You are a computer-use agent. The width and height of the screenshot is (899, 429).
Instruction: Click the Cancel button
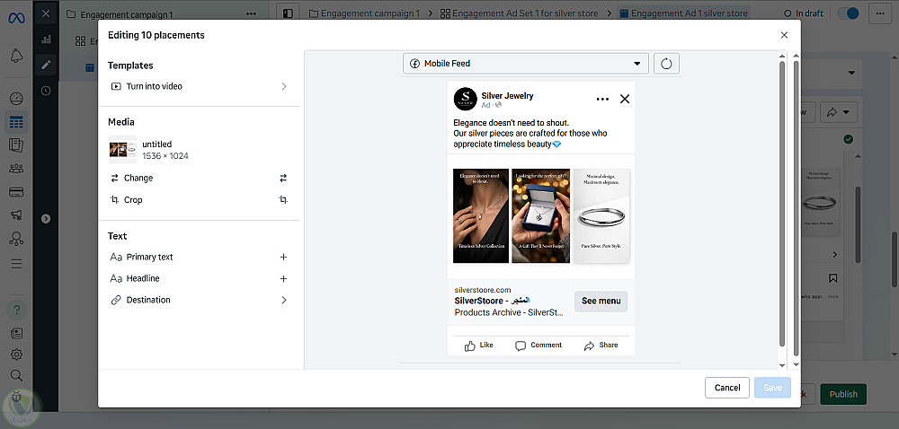coord(727,387)
